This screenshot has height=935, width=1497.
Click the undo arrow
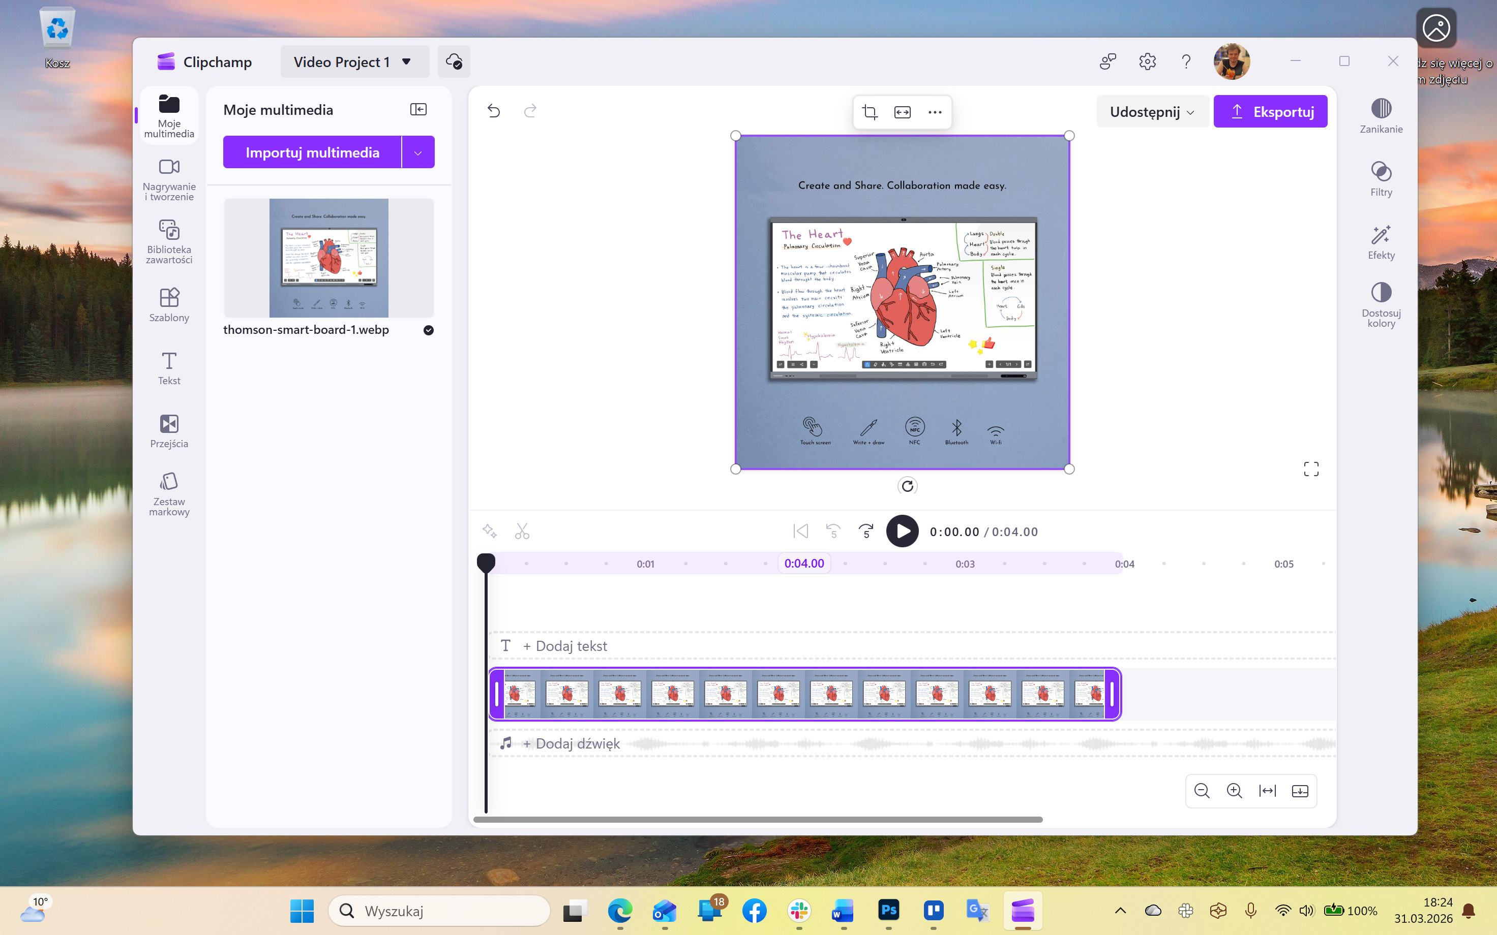(494, 111)
